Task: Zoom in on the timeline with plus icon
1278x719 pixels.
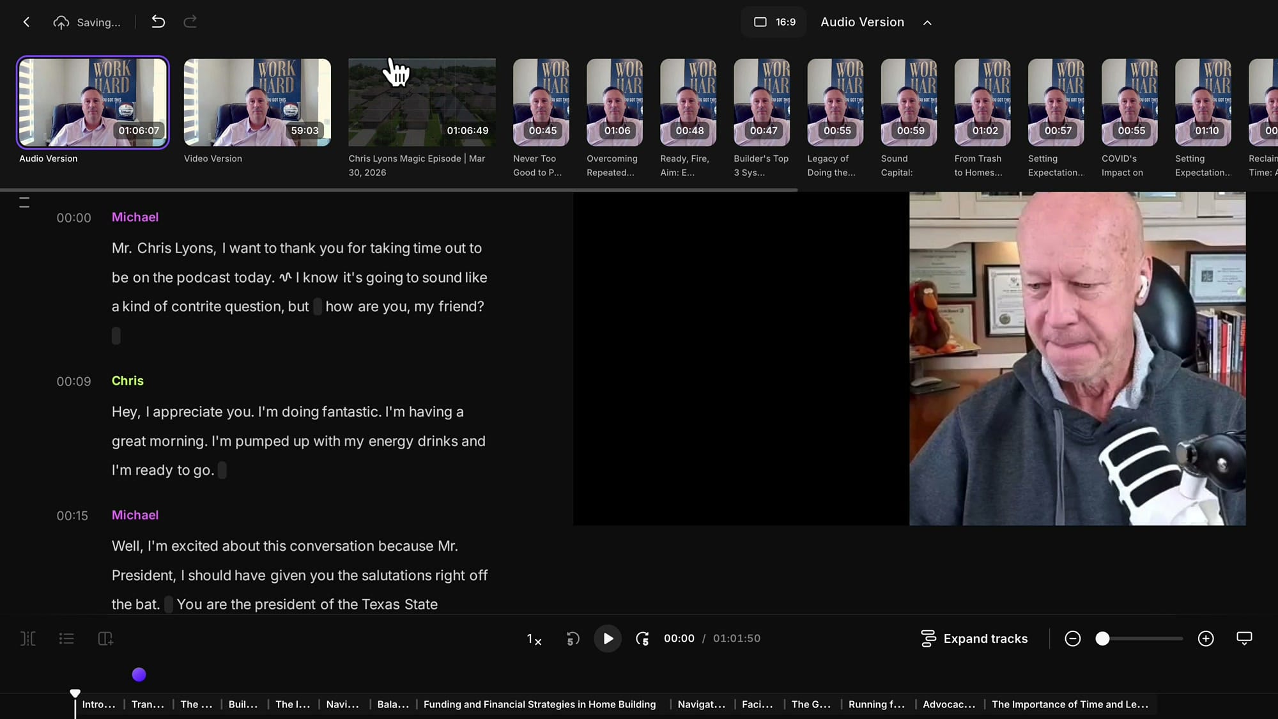Action: click(x=1206, y=638)
